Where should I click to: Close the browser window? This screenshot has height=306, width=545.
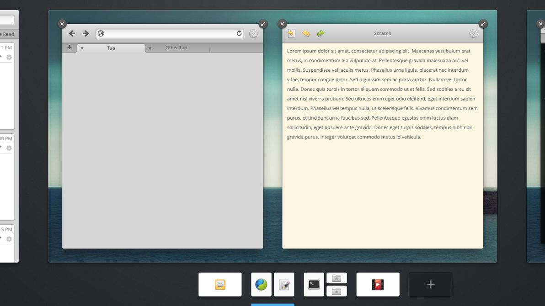[x=62, y=24]
